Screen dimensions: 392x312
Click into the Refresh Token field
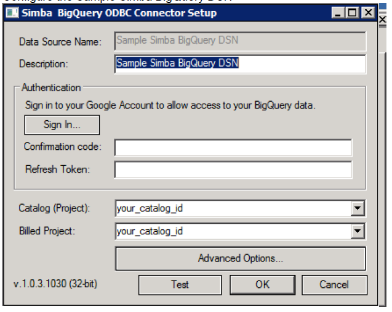click(x=233, y=170)
